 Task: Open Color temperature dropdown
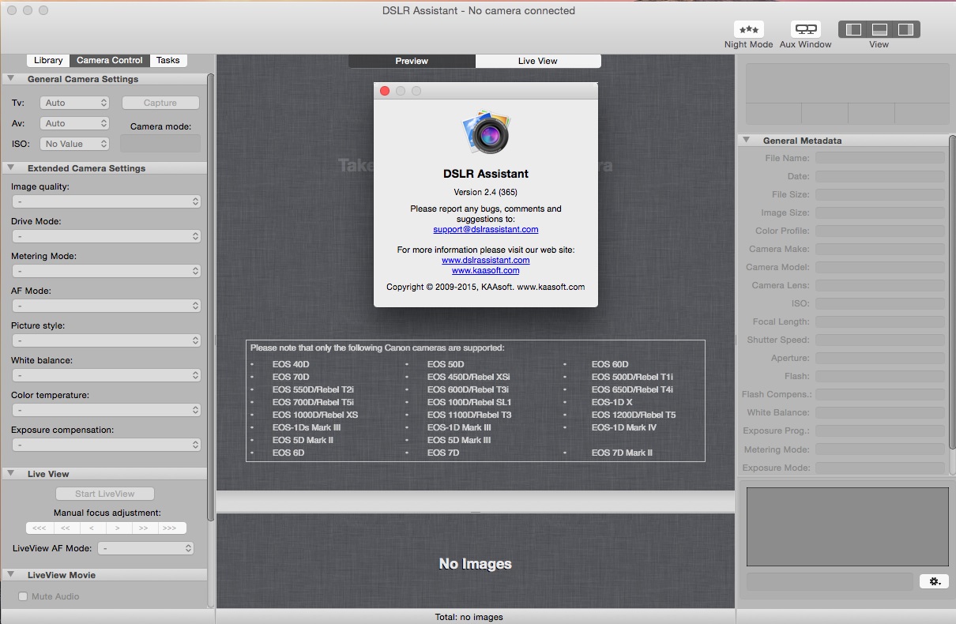(x=107, y=410)
